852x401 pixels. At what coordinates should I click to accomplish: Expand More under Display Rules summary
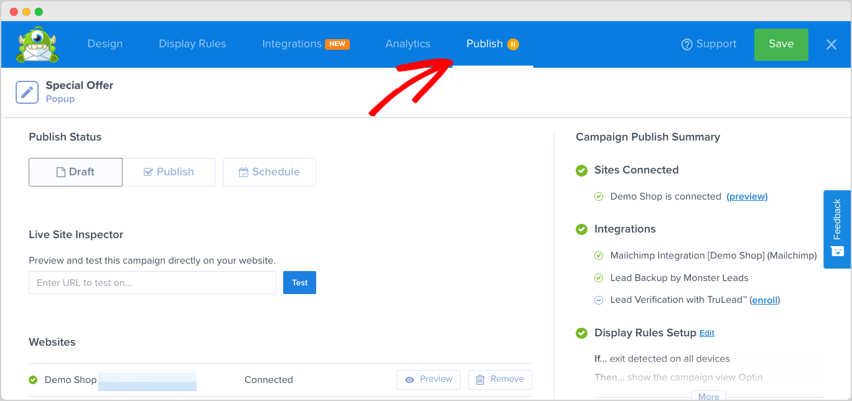tap(708, 396)
